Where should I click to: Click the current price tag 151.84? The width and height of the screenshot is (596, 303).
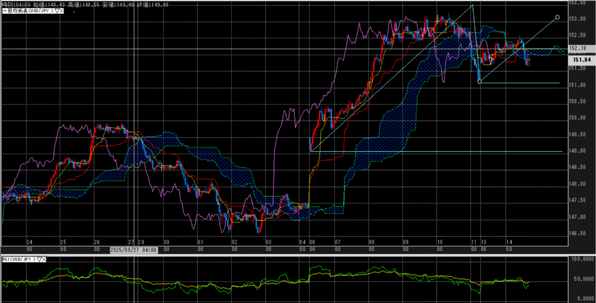coord(582,59)
